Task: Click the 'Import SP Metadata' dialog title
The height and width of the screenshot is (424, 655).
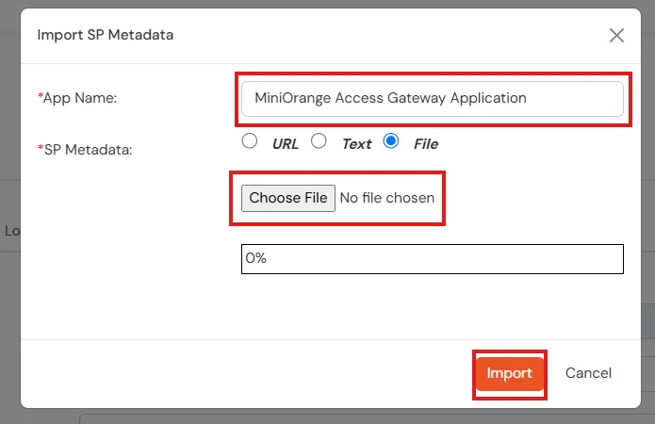Action: (x=105, y=35)
